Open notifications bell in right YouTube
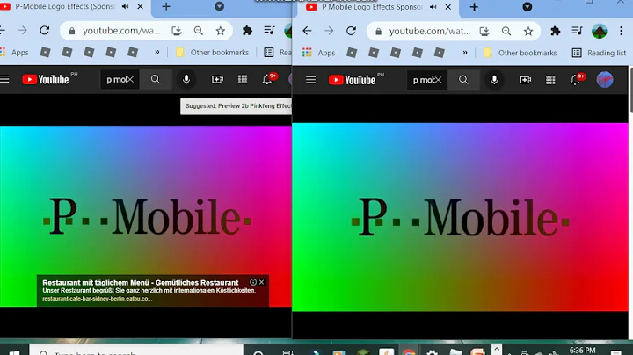The height and width of the screenshot is (355, 633). point(575,80)
